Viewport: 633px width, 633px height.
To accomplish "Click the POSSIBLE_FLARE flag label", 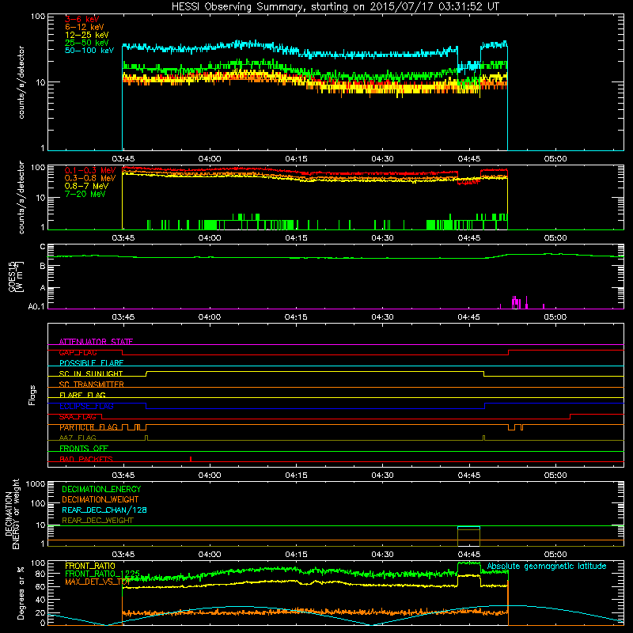I will (91, 363).
